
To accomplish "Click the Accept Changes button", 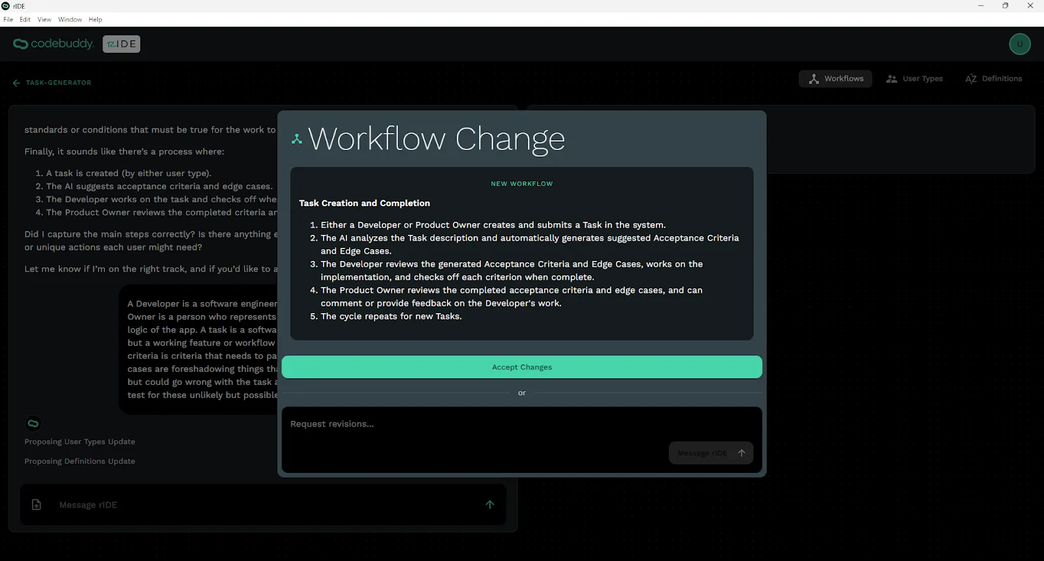I will click(x=522, y=367).
